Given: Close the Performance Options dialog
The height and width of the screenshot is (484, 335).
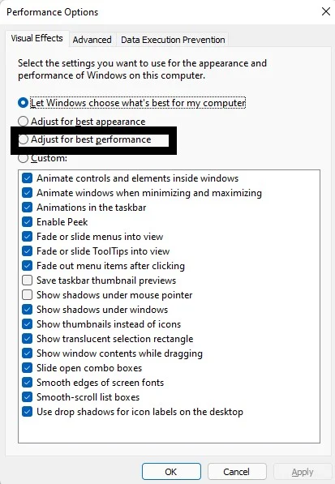Looking at the screenshot, I should click(x=326, y=11).
